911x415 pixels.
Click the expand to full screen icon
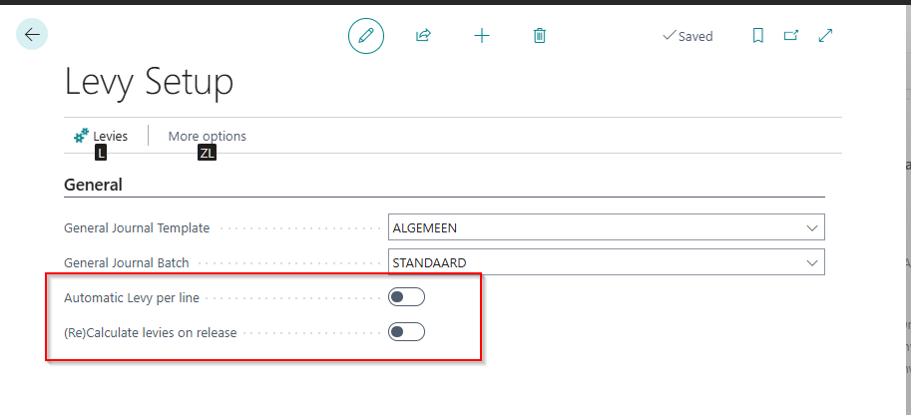tap(825, 36)
